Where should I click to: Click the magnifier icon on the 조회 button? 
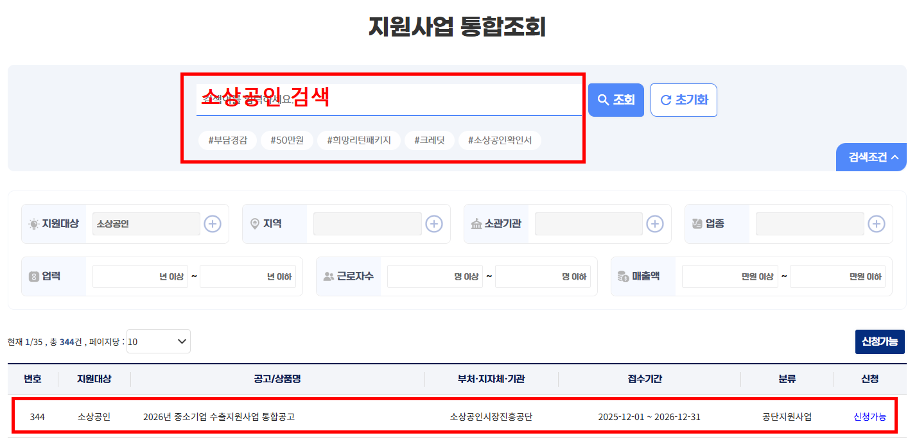tap(603, 99)
